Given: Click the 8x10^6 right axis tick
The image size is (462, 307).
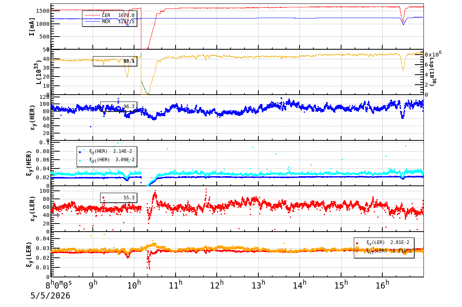Looking at the screenshot, I should point(433,54).
